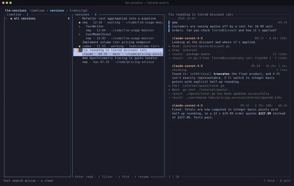Click the 09:14 timestamp
Viewport: 294px width, 186px height.
click(x=283, y=22)
